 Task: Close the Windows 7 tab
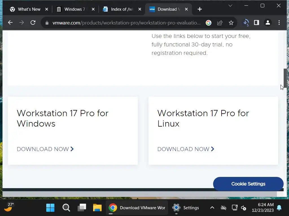(93, 9)
